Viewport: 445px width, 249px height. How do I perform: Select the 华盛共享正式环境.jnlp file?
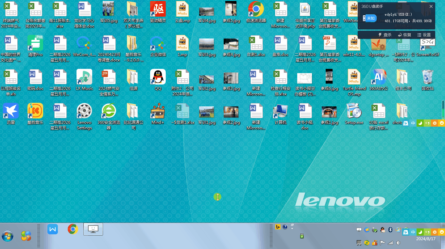305,15
